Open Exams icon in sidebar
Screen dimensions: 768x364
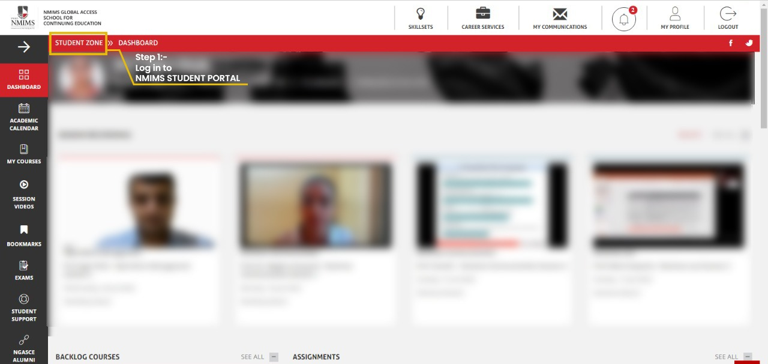[x=24, y=265]
